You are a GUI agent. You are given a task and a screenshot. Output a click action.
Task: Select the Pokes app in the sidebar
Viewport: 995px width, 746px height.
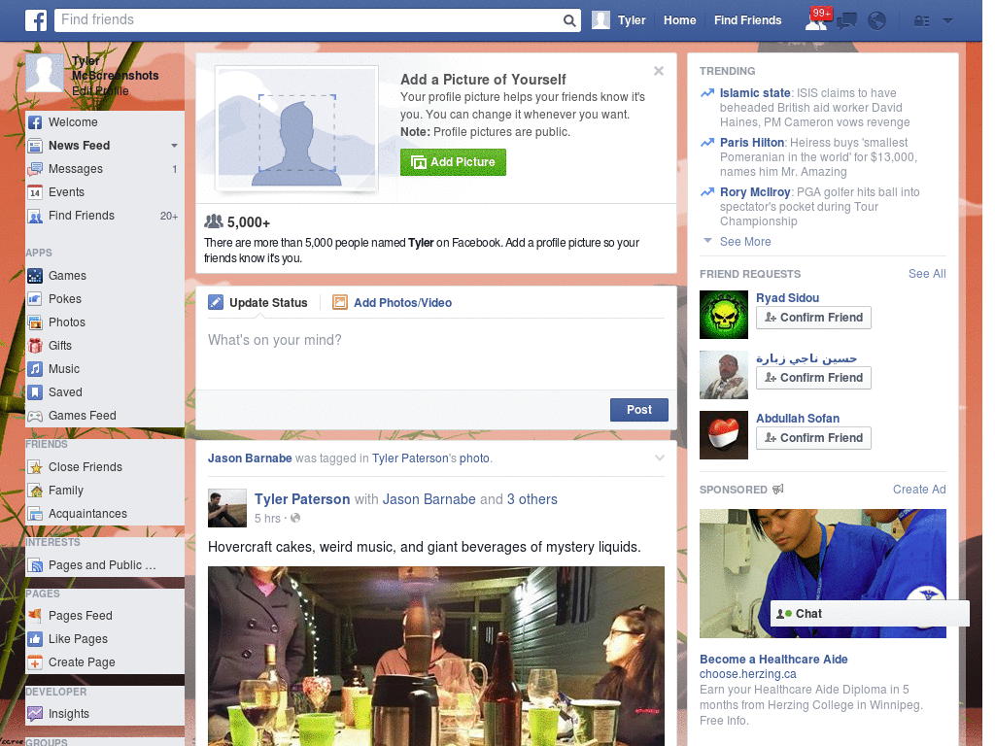62,298
